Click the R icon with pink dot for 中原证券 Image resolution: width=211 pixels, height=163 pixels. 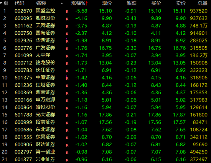tap(67, 78)
